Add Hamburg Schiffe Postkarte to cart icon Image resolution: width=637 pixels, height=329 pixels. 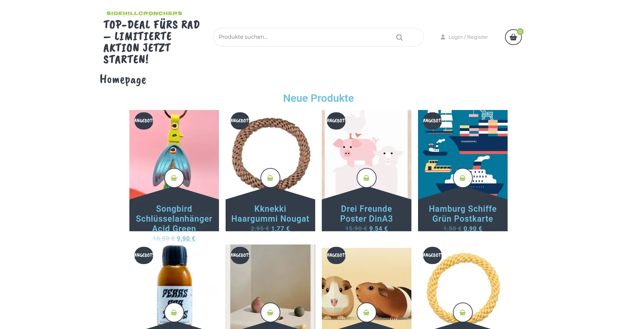point(462,178)
